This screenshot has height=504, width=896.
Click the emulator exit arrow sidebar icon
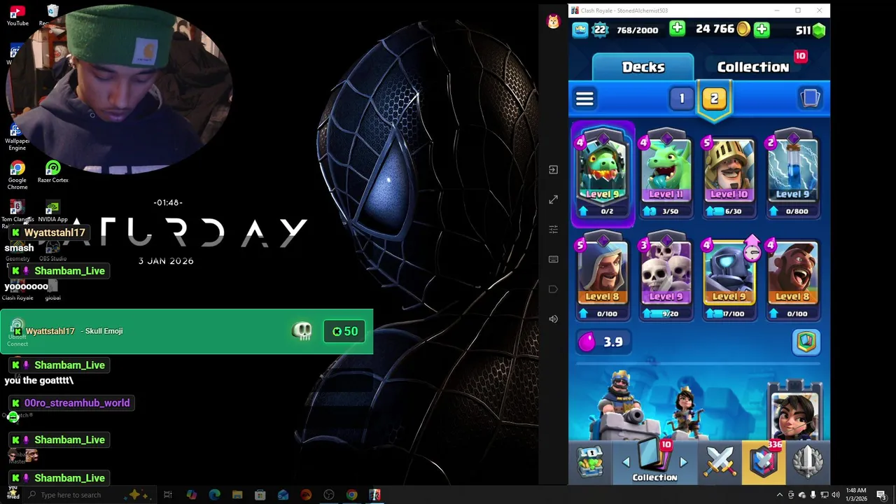point(553,169)
